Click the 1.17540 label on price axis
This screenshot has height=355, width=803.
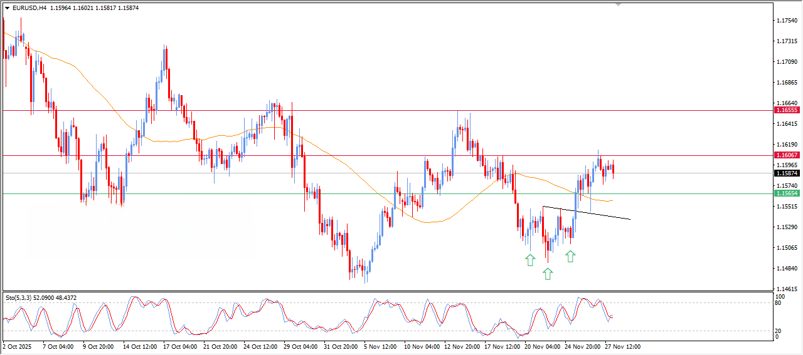point(787,21)
